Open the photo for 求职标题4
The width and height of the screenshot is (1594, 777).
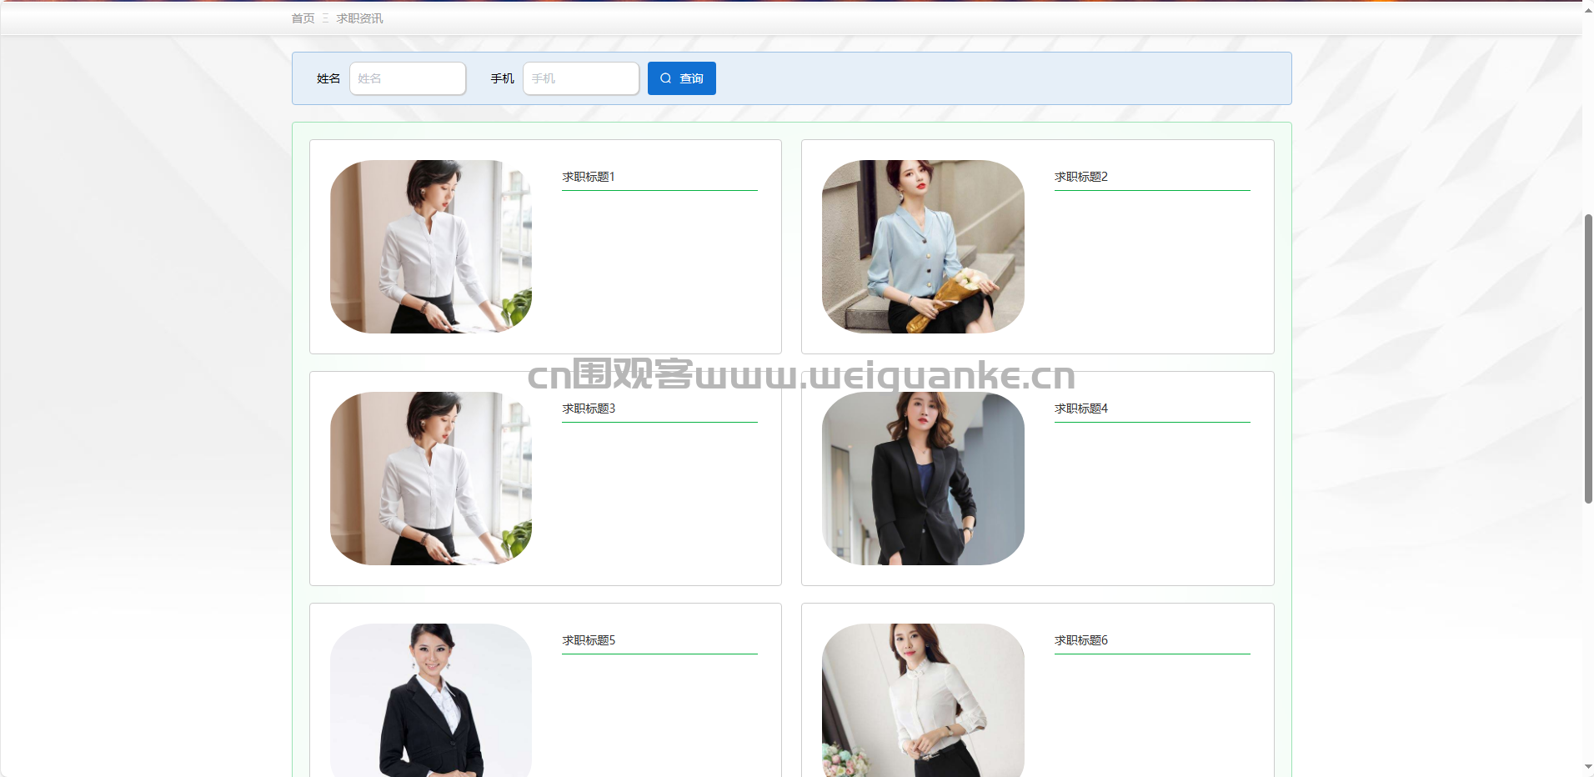923,479
